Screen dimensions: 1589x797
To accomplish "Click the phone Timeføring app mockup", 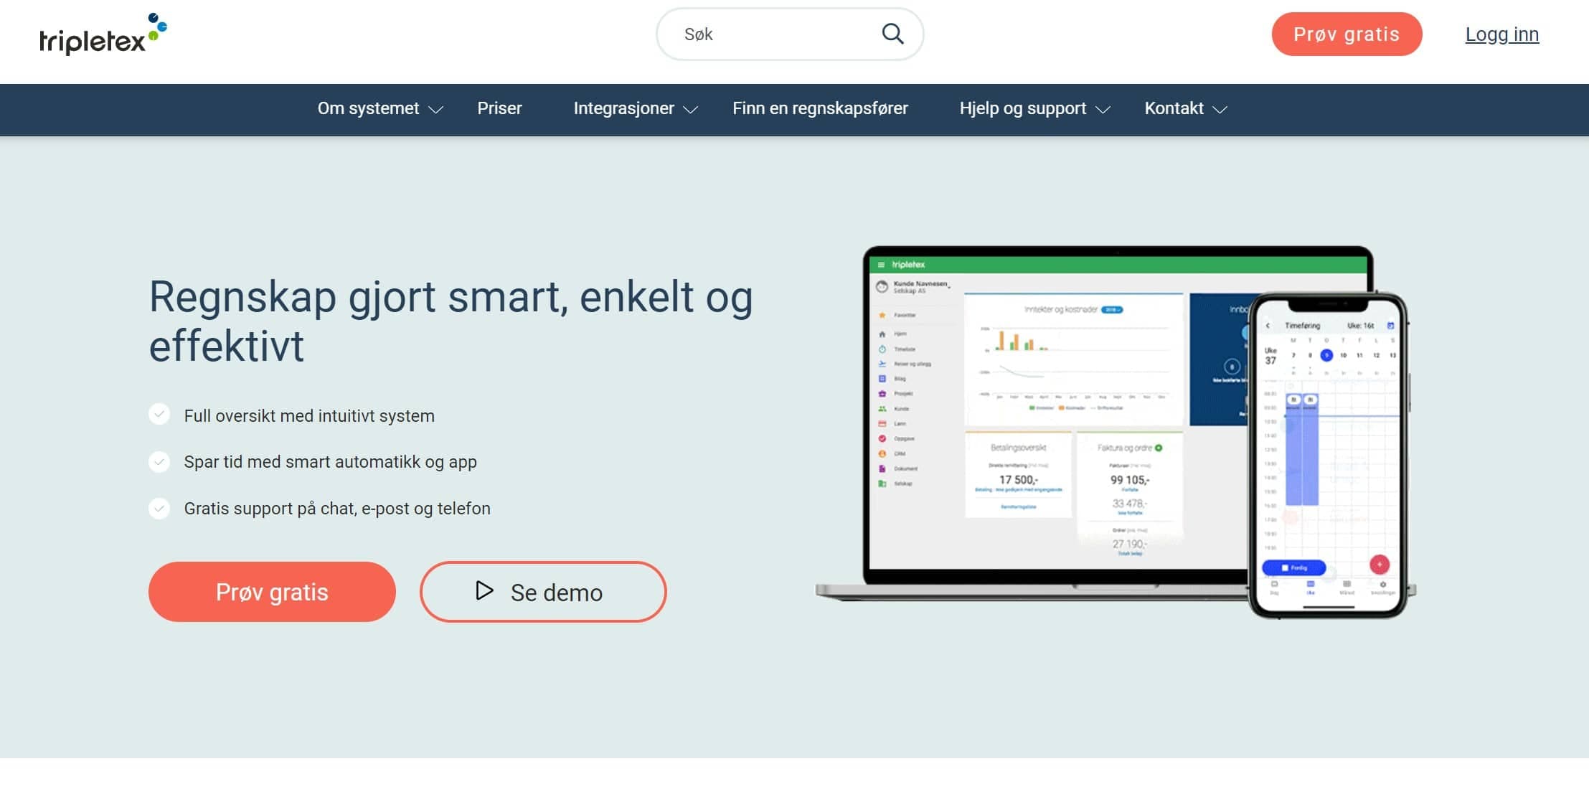I will point(1328,456).
